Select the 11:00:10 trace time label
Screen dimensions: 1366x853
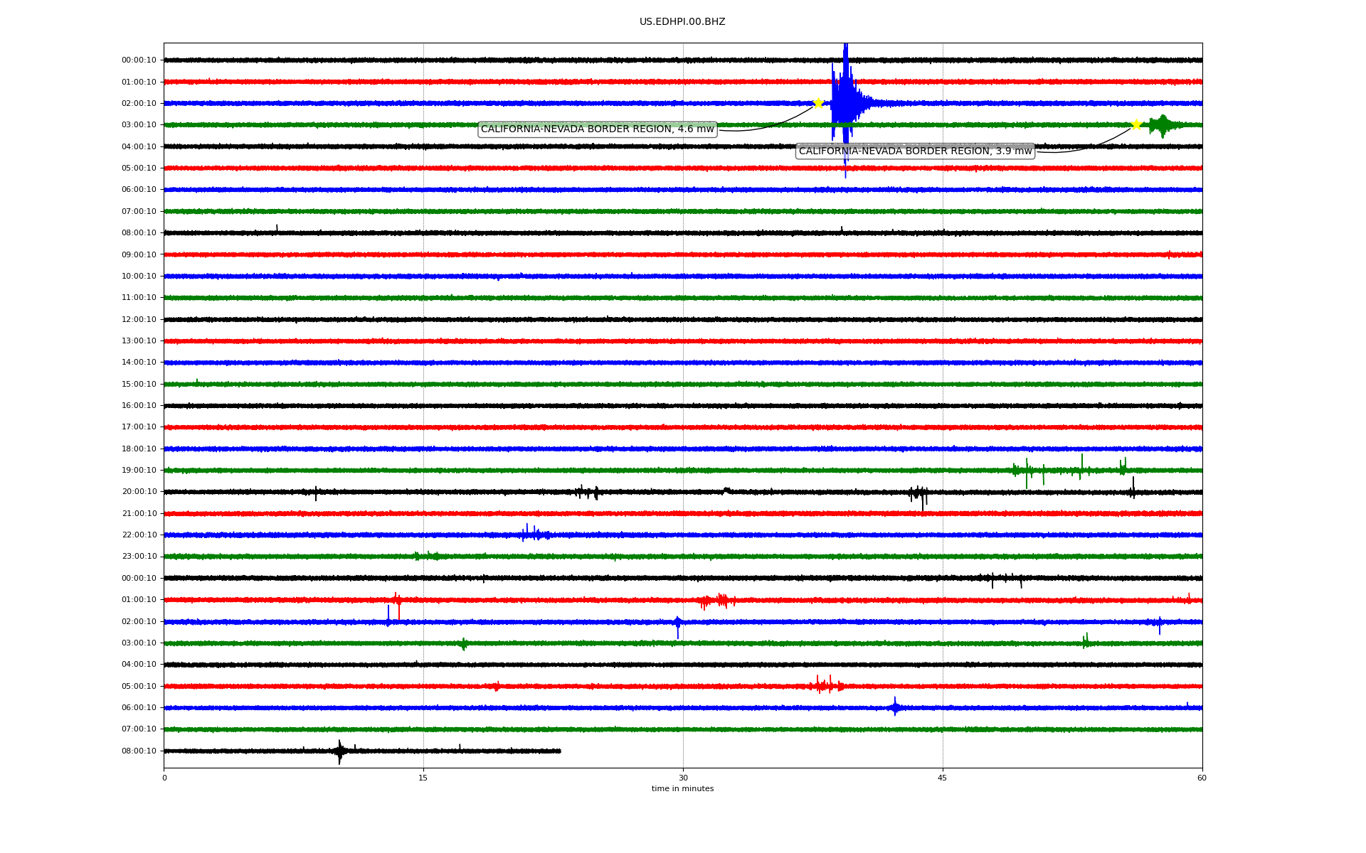pyautogui.click(x=139, y=298)
